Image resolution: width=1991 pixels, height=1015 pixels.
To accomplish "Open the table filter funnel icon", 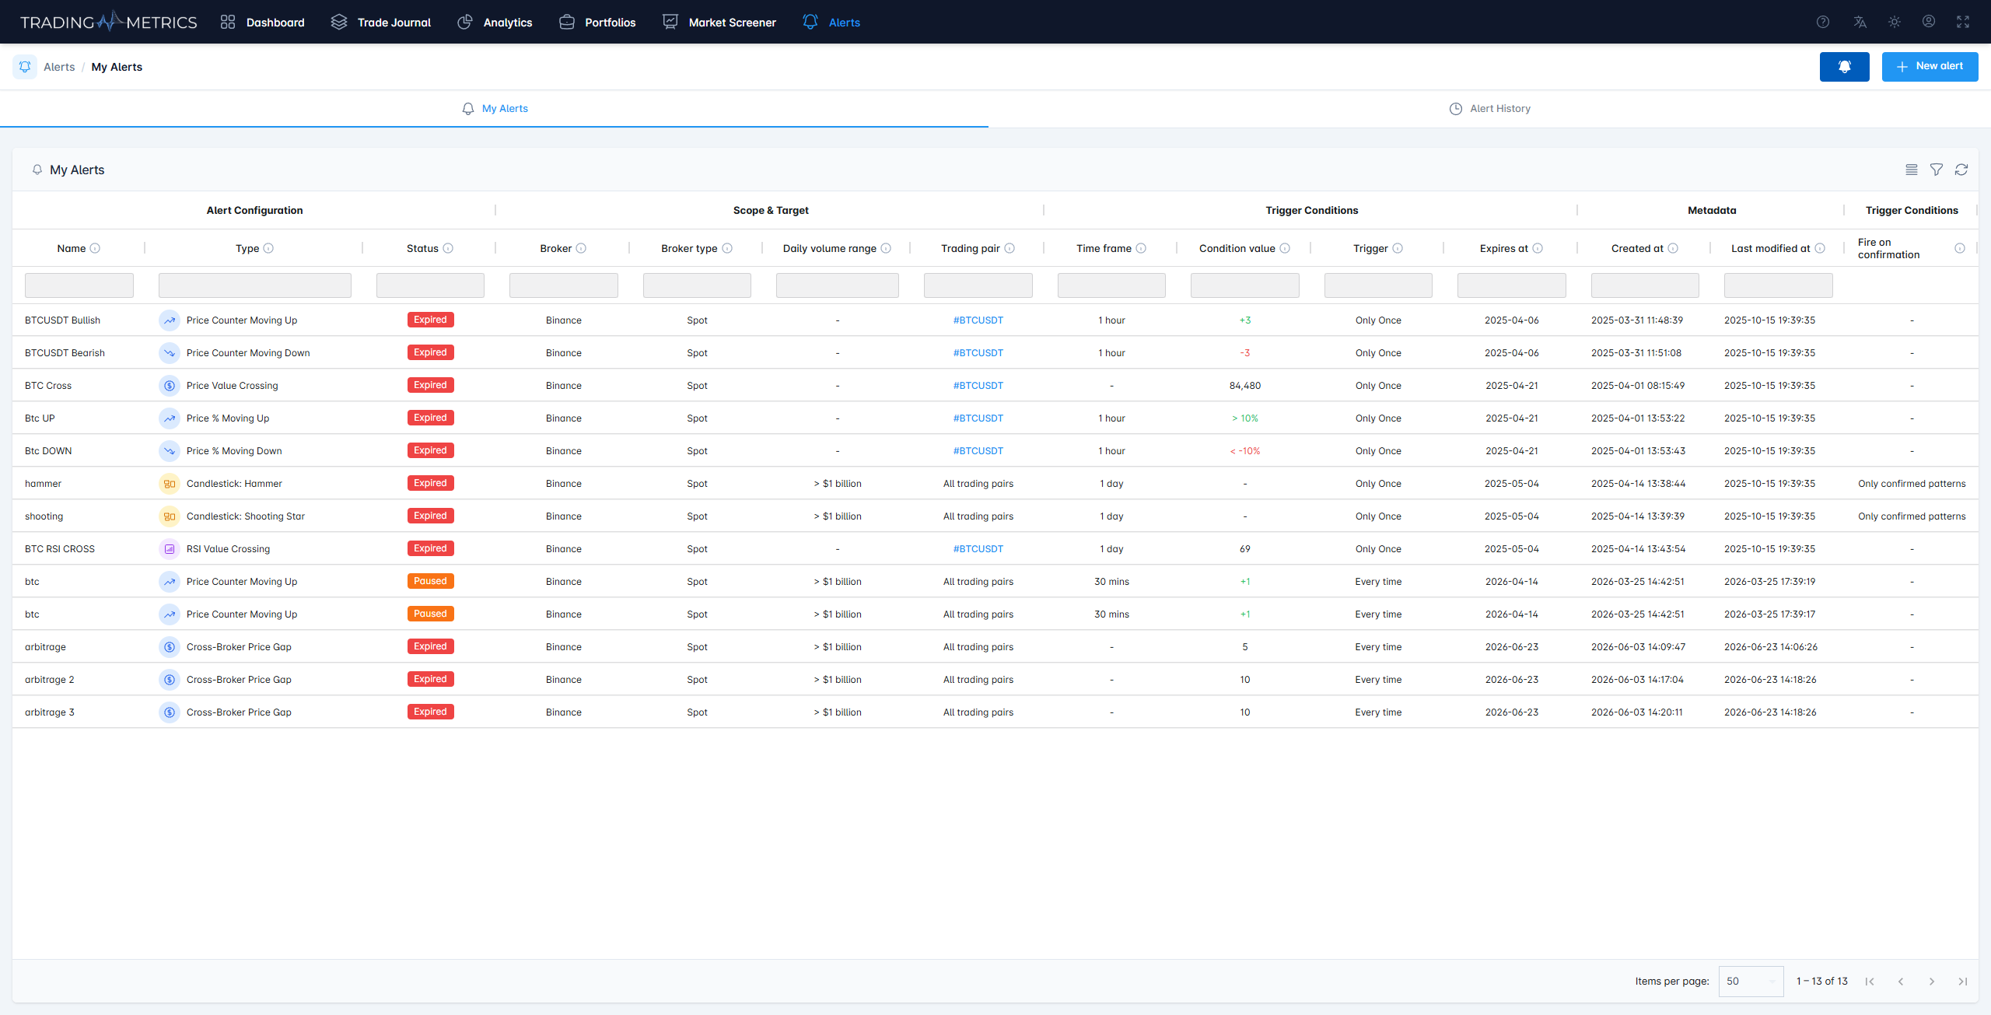I will click(x=1937, y=170).
